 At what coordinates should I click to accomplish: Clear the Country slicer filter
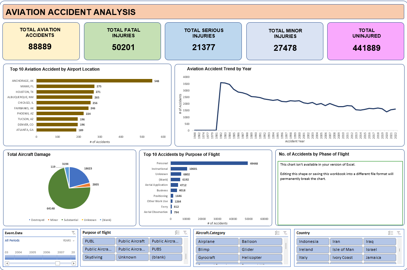click(399, 233)
